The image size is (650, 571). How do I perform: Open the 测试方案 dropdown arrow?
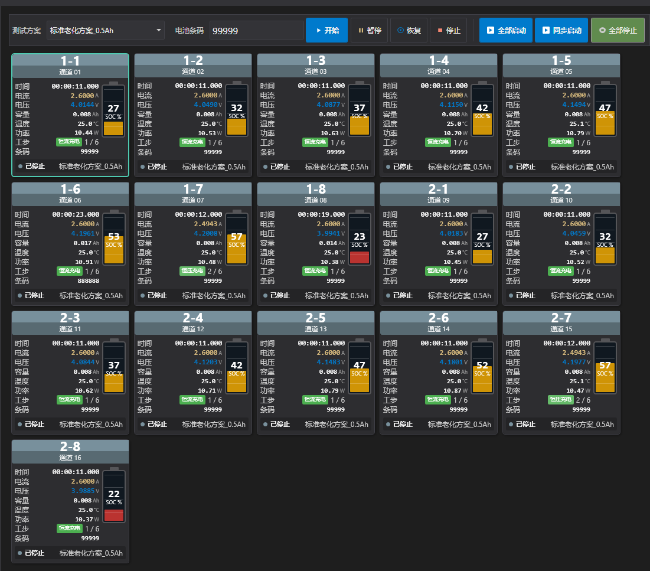[x=158, y=30]
